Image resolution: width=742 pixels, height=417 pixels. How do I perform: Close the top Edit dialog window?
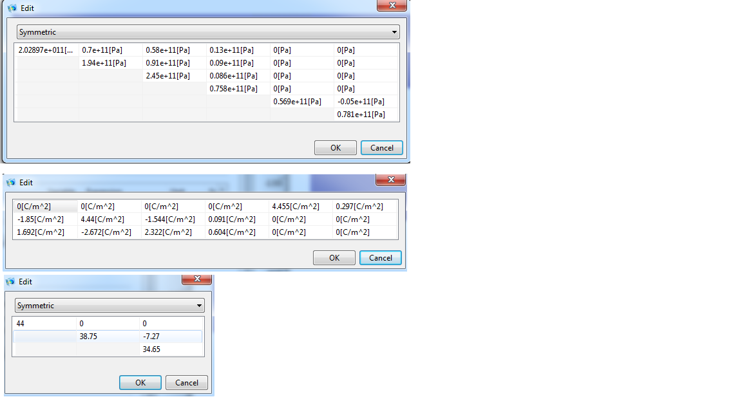(x=391, y=6)
